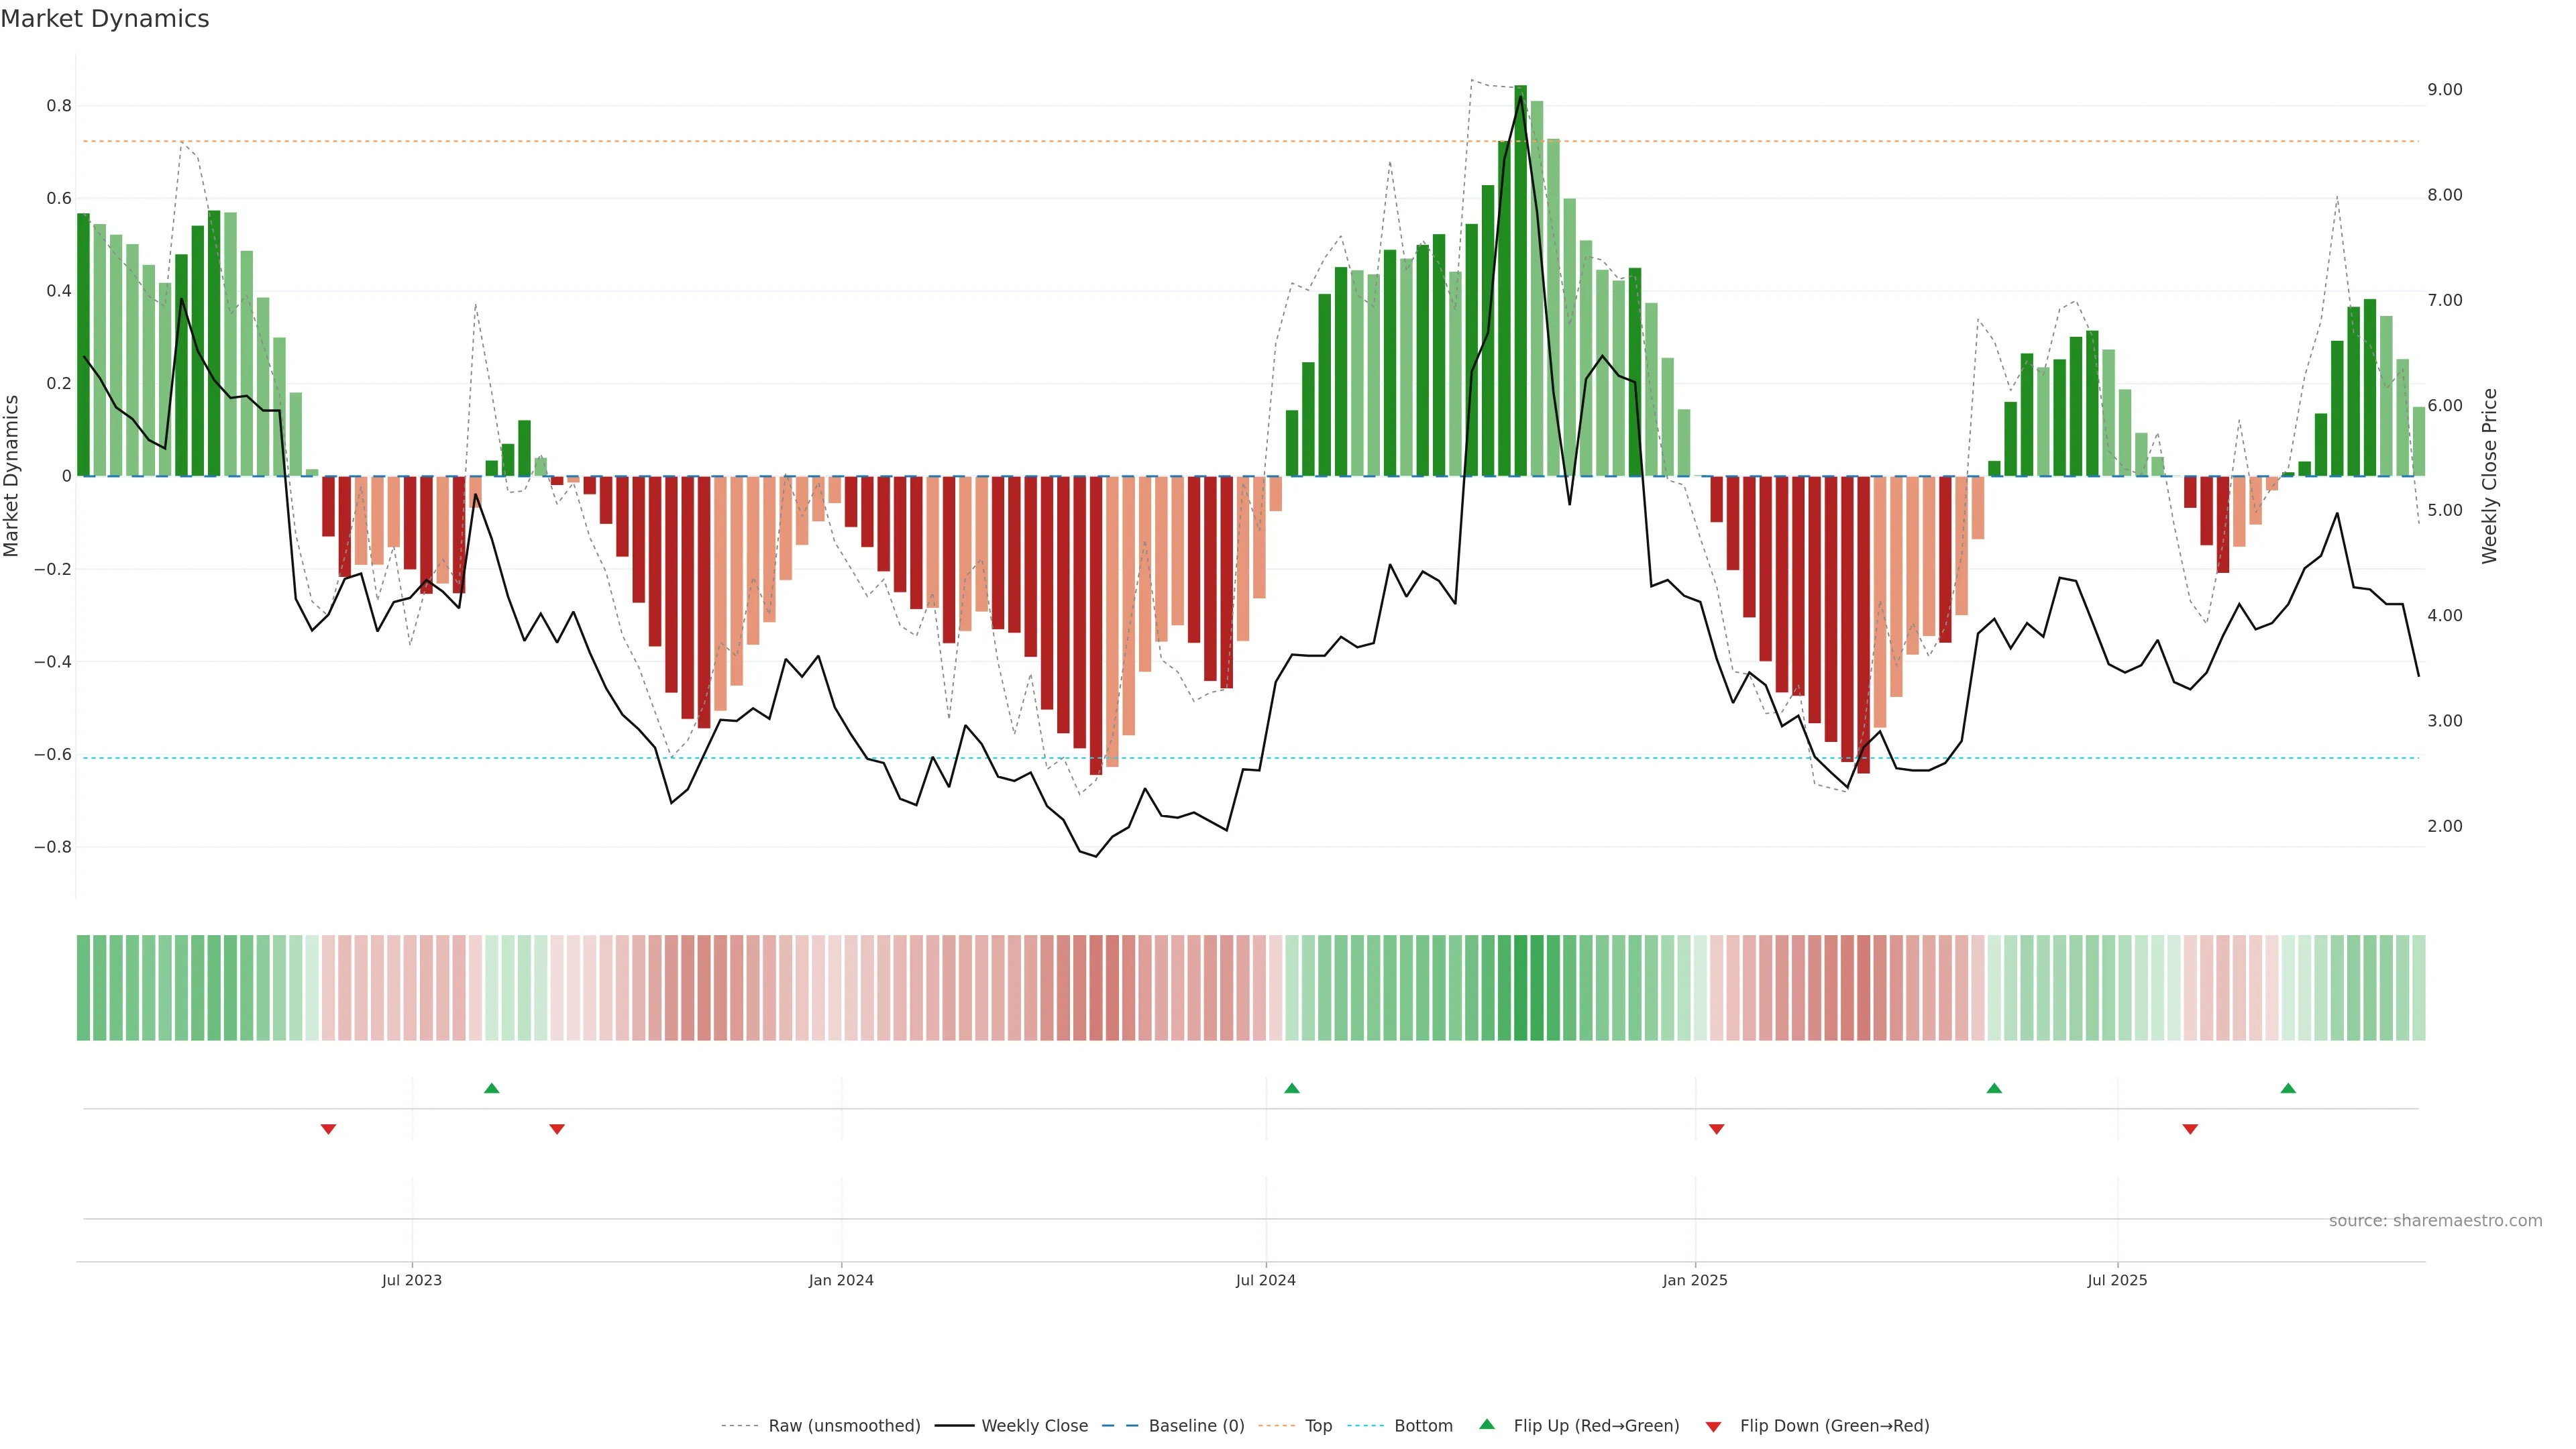The image size is (2576, 1449).
Task: Click the green flip-up triangle at Jul 2024
Action: point(1291,1088)
